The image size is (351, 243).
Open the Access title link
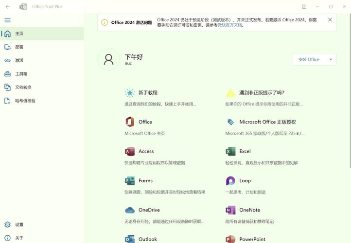[146, 151]
